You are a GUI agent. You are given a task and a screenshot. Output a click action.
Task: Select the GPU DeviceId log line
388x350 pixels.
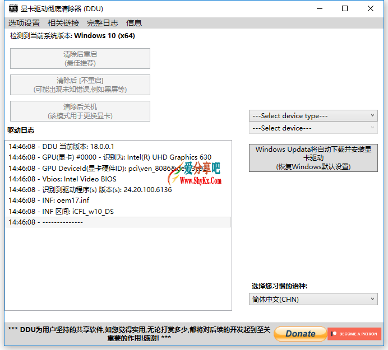point(118,169)
